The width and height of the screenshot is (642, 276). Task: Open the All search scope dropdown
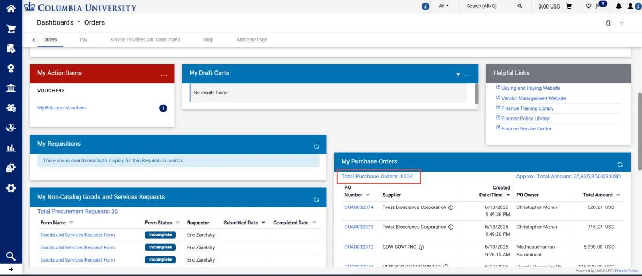point(444,6)
